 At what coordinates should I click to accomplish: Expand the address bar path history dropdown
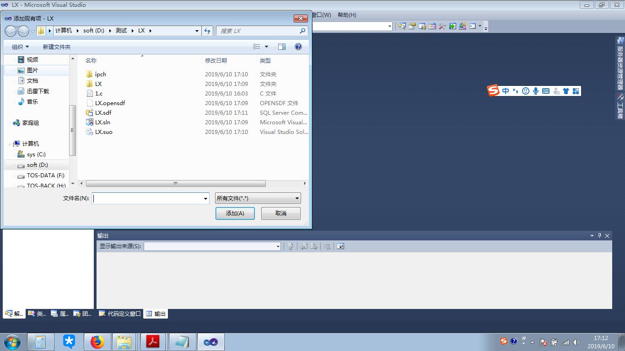[197, 31]
